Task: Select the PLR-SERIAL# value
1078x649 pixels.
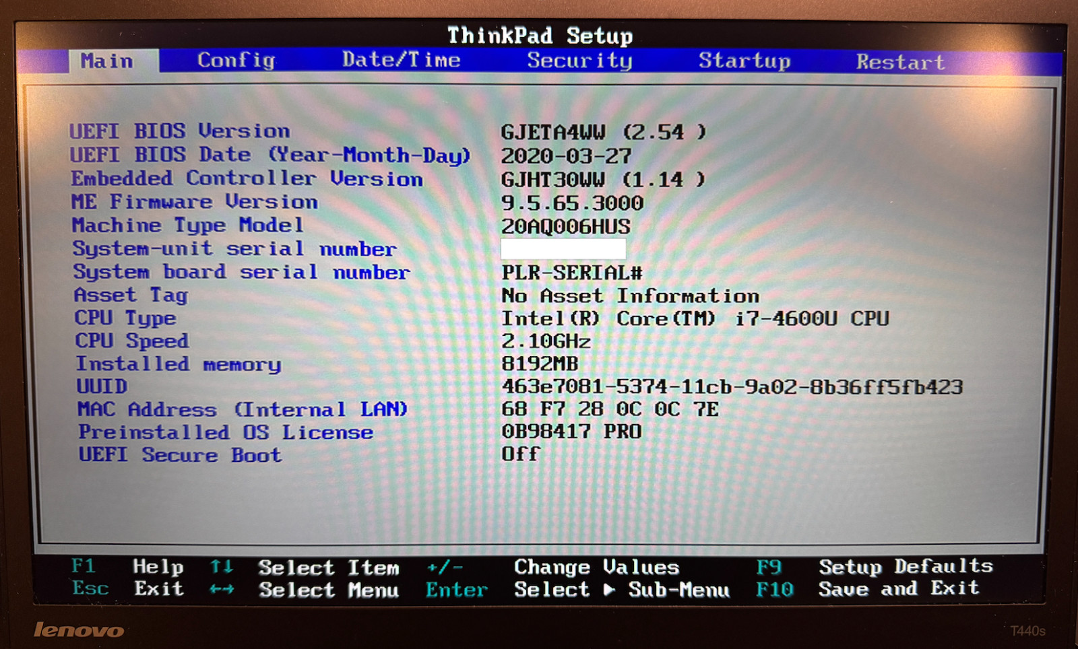Action: pyautogui.click(x=572, y=273)
